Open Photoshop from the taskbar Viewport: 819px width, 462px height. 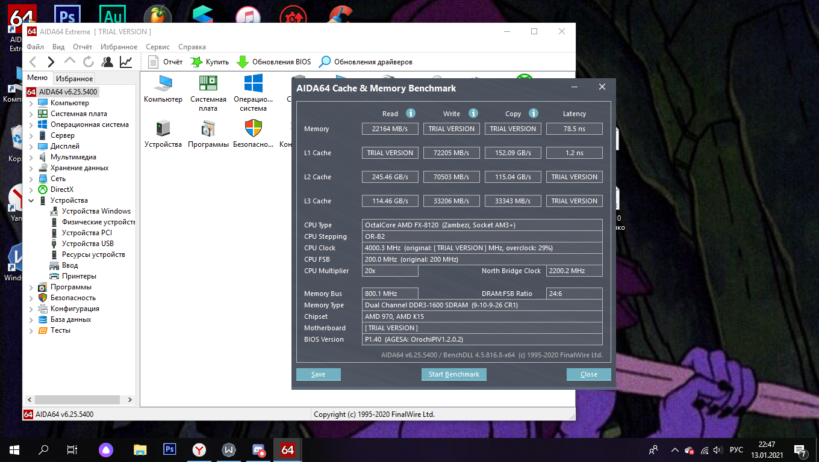pyautogui.click(x=170, y=449)
